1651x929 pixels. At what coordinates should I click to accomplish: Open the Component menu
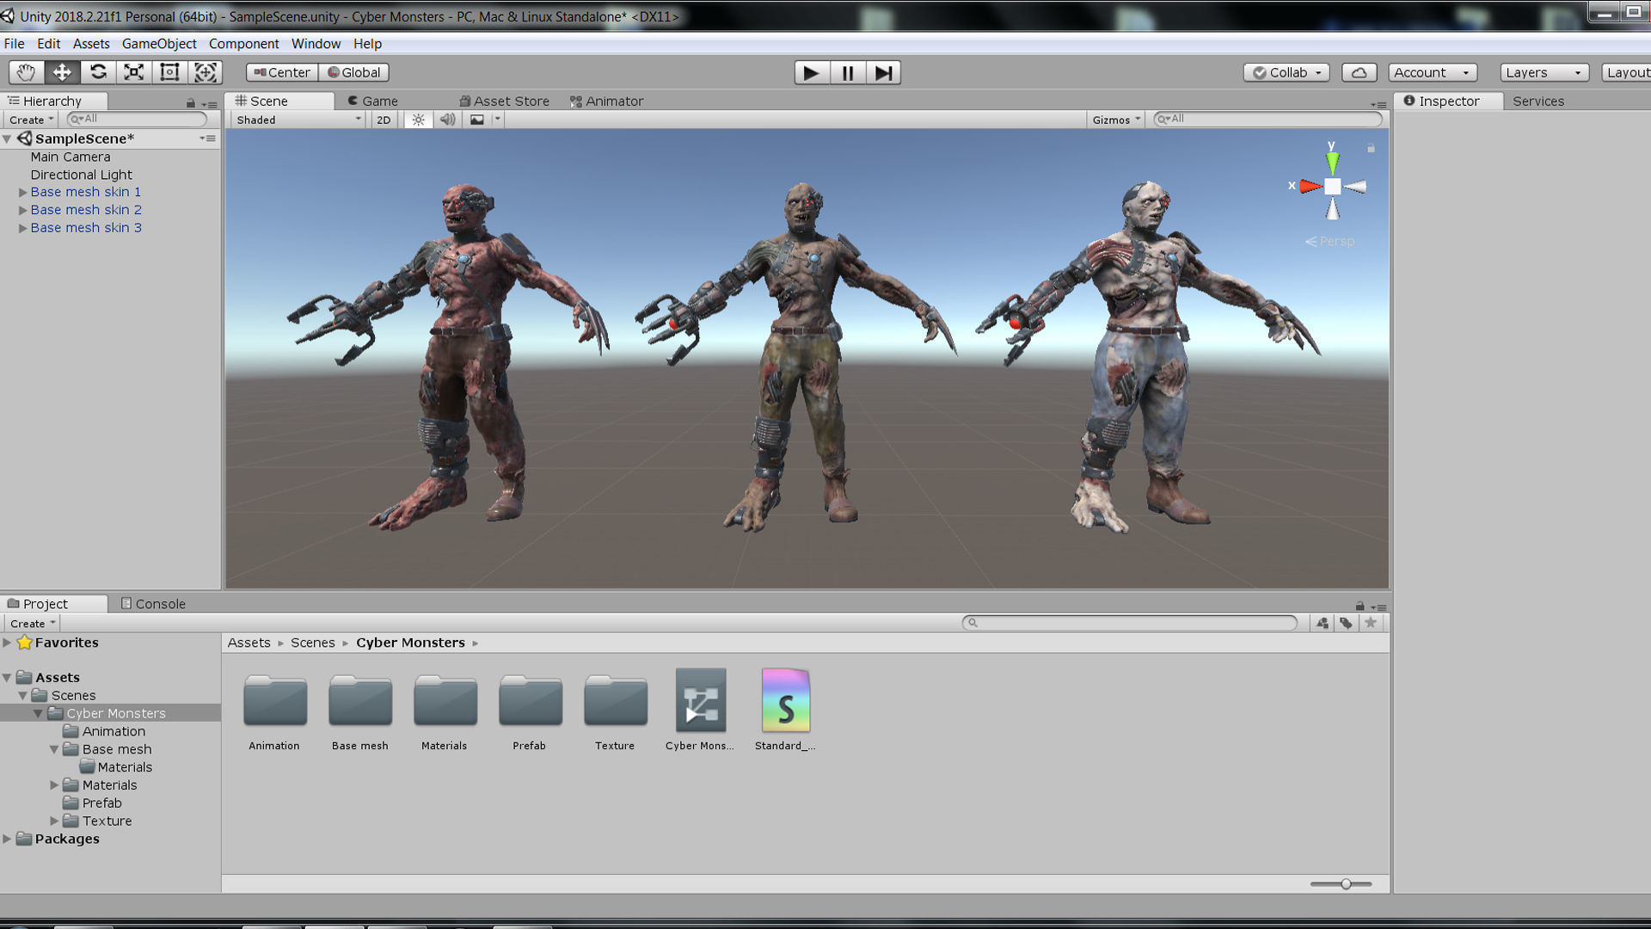pos(243,44)
